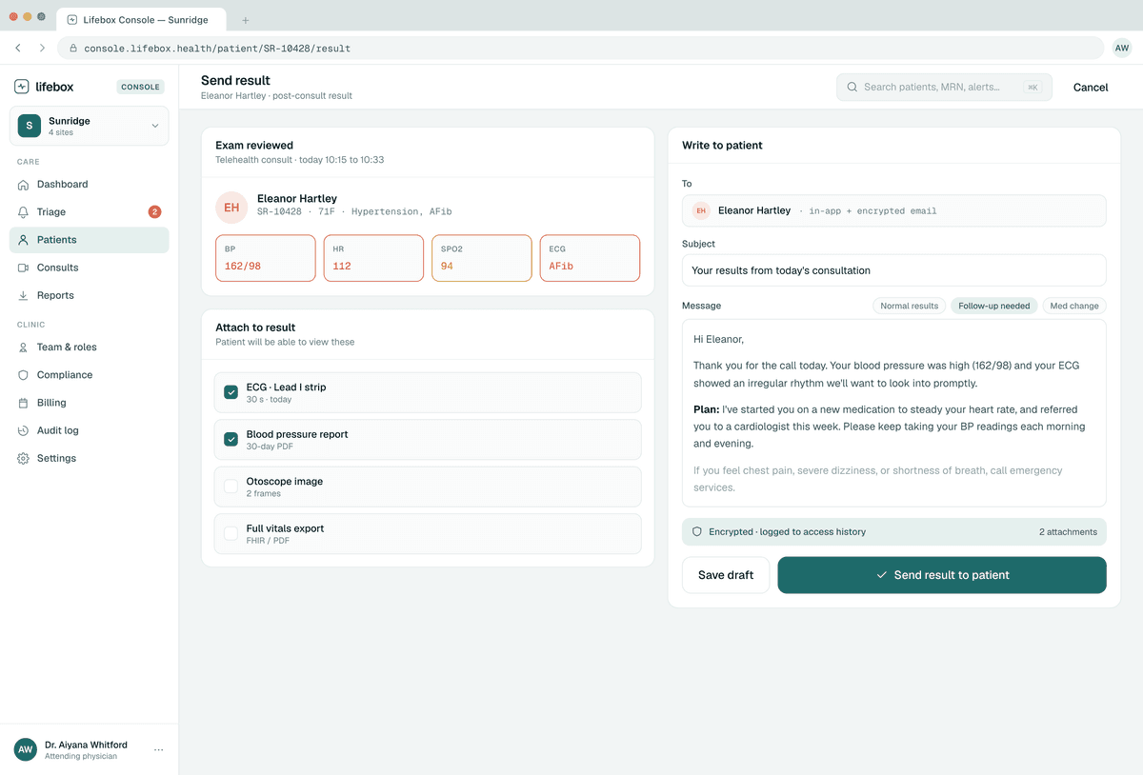Click the '4 sites' text under Sunridge
Image resolution: width=1143 pixels, height=775 pixels.
click(x=61, y=132)
